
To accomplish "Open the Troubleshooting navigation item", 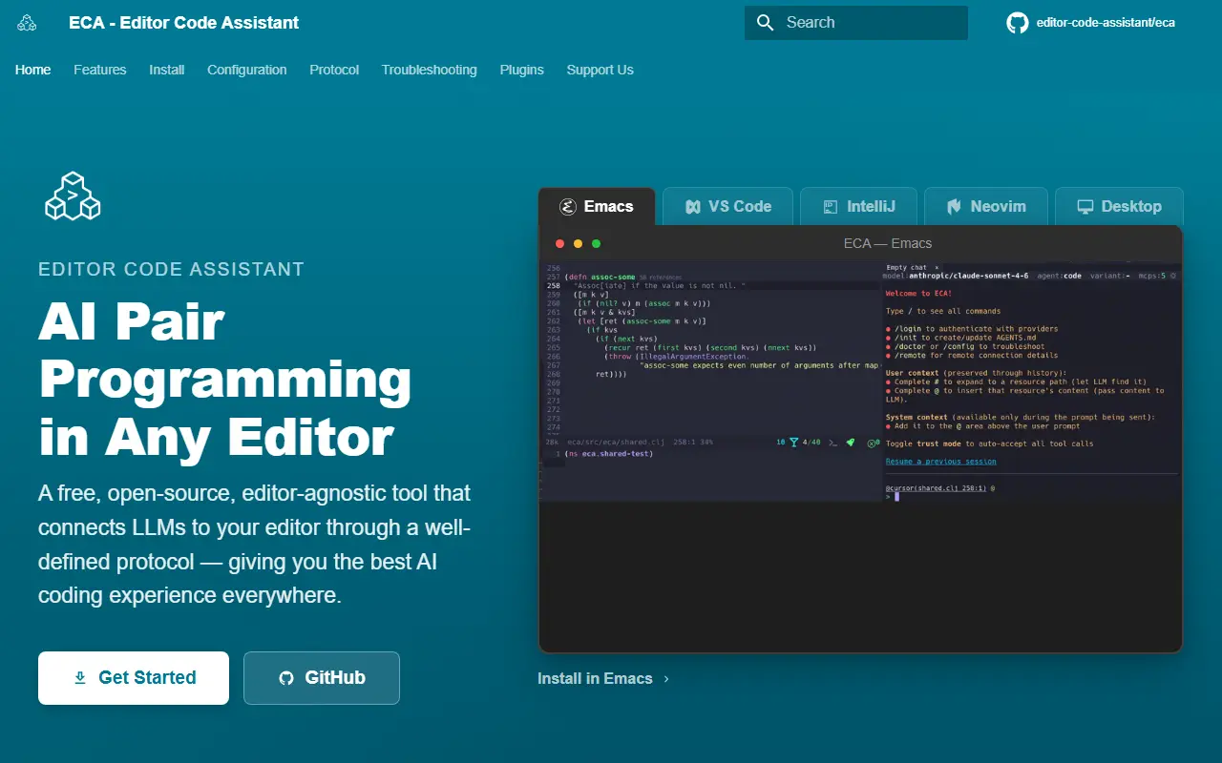I will point(430,70).
